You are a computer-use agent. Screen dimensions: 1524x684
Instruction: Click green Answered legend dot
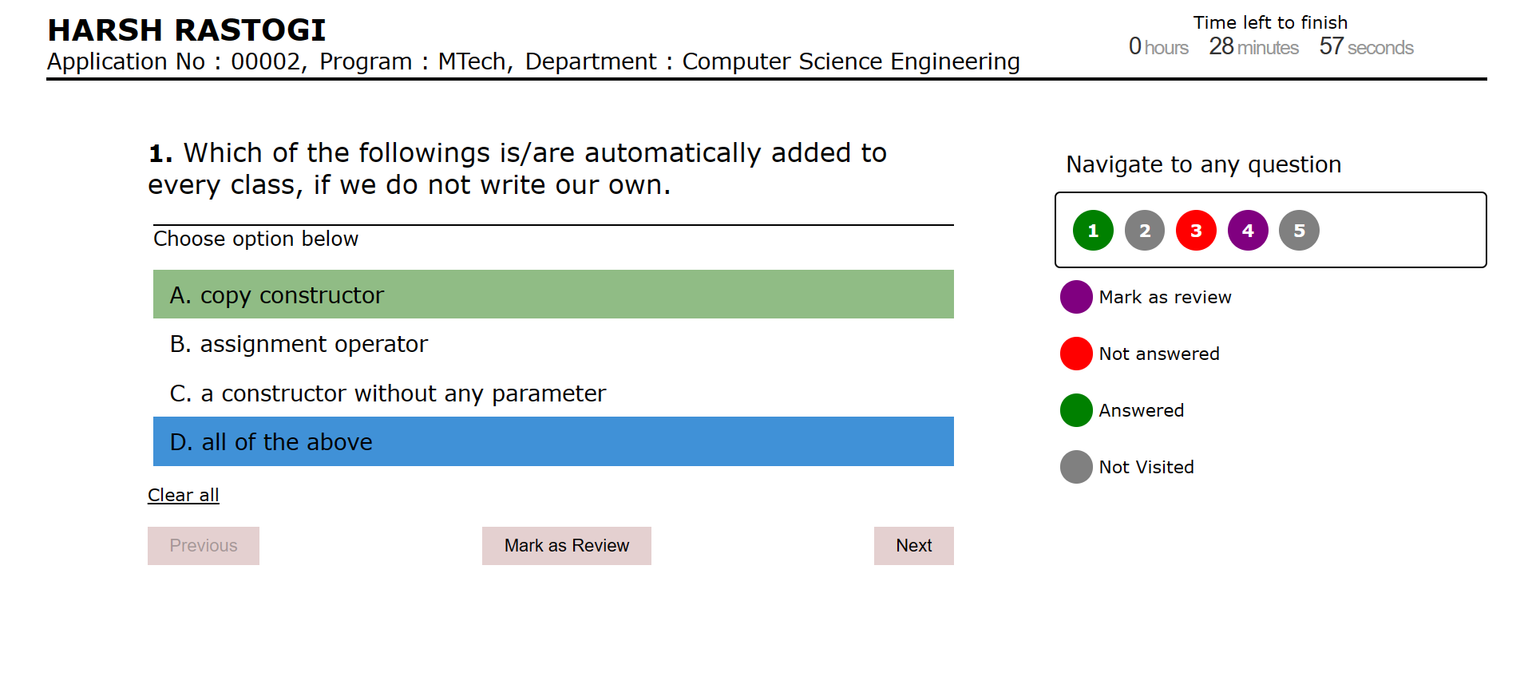(x=1076, y=410)
